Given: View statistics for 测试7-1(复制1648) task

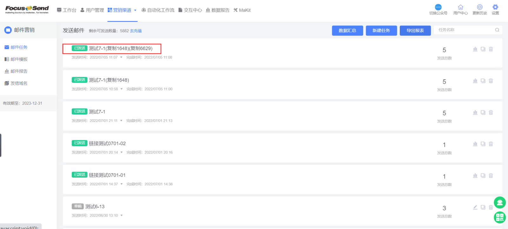Looking at the screenshot, I should (475, 81).
